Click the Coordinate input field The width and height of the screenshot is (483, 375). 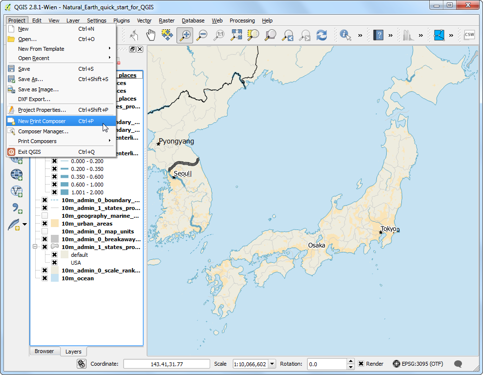coord(167,364)
